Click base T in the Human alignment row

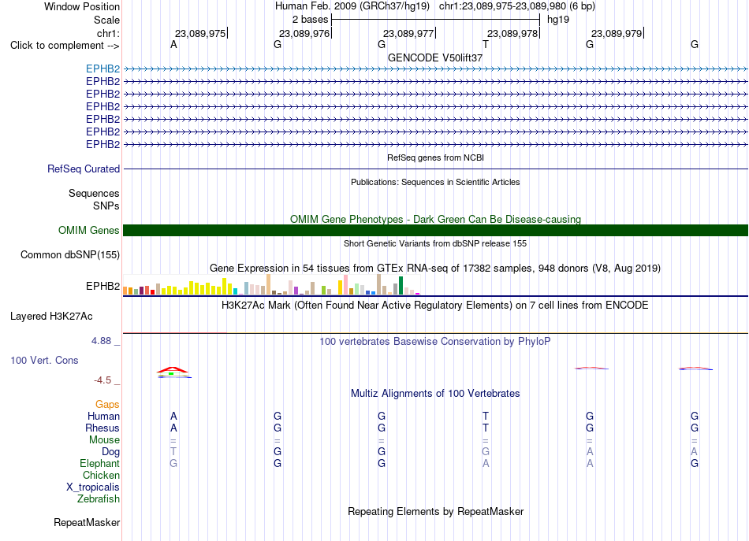coord(486,416)
